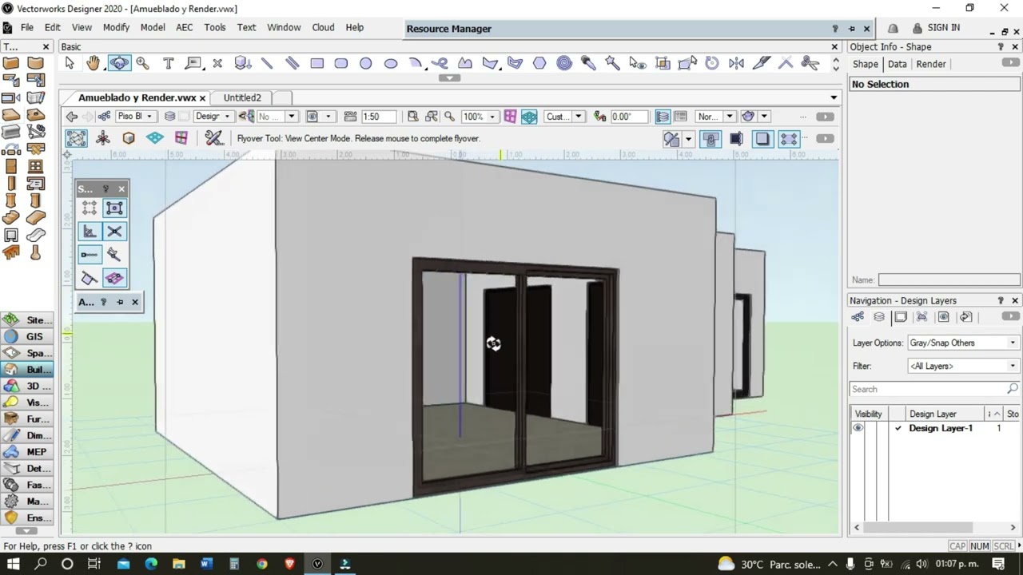
Task: Open the Design layer dropdown
Action: pos(213,117)
